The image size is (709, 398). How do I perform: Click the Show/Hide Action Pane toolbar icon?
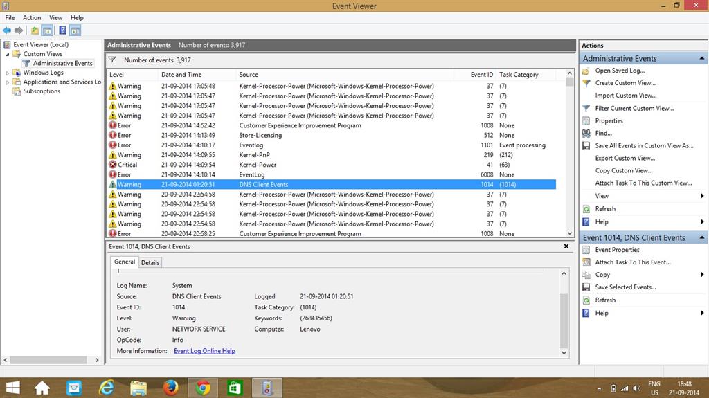click(x=75, y=30)
